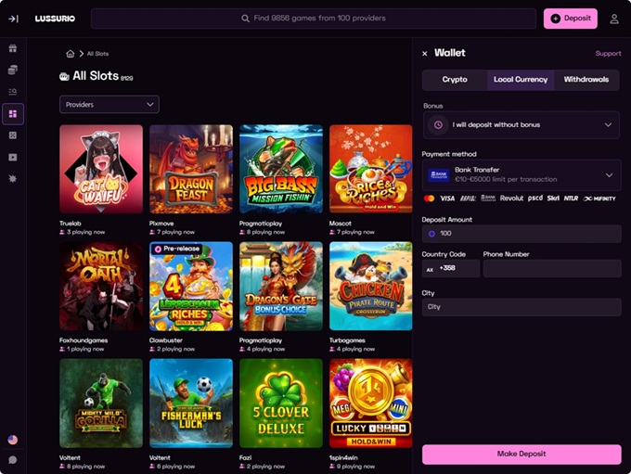
Task: Go home via the breadcrumb house icon
Action: pos(70,54)
